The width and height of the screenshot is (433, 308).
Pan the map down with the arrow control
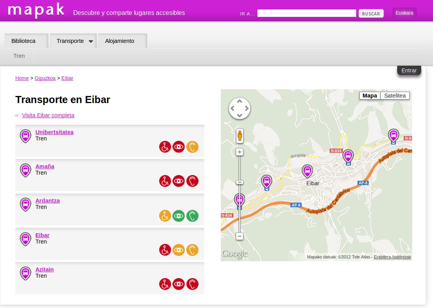point(240,116)
